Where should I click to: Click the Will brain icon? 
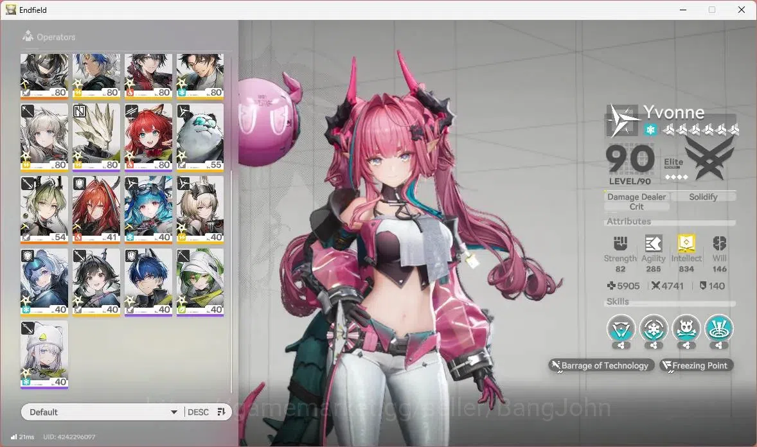click(x=719, y=243)
